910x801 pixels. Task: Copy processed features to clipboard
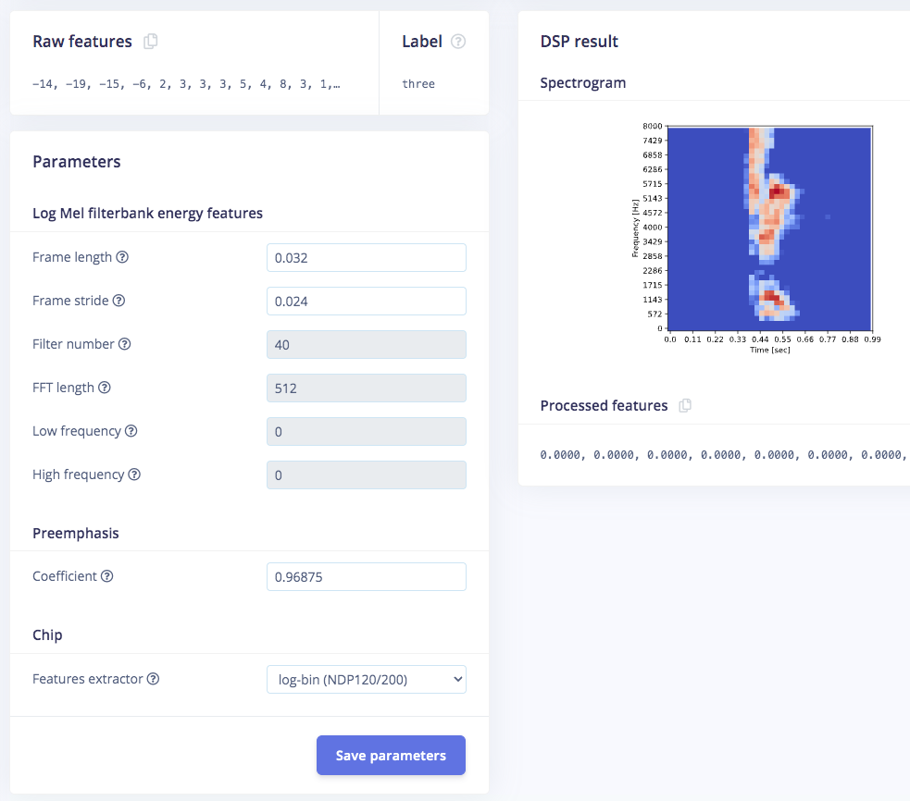point(685,405)
